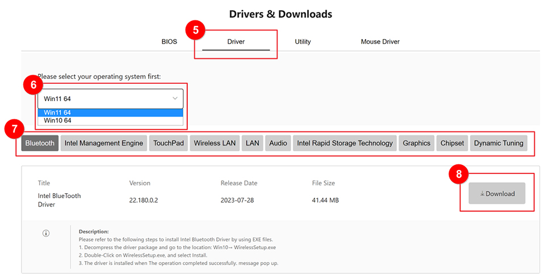Select the LAN driver category
Screen dimensions: 545x277
(x=252, y=143)
